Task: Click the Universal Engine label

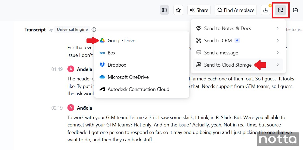Action: tap(72, 30)
